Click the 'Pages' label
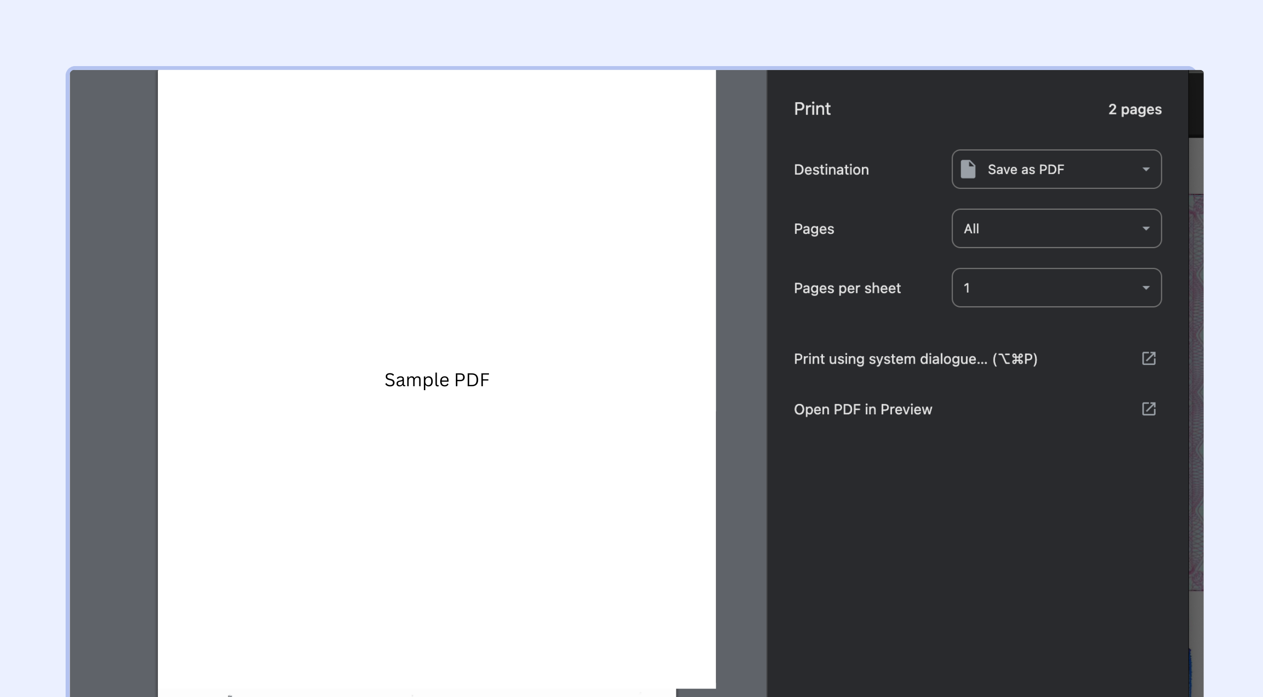The height and width of the screenshot is (697, 1263). [814, 228]
